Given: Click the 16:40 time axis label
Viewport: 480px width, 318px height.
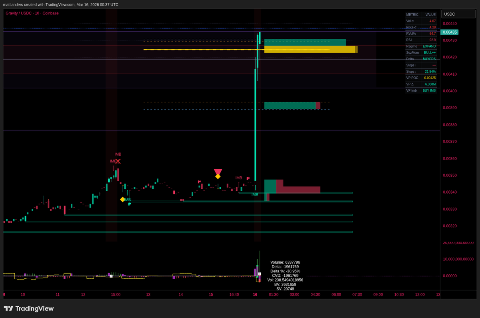Looking at the screenshot, I should pyautogui.click(x=234, y=295).
